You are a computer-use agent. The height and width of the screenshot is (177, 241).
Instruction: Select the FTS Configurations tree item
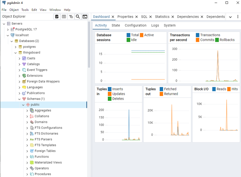(49, 128)
